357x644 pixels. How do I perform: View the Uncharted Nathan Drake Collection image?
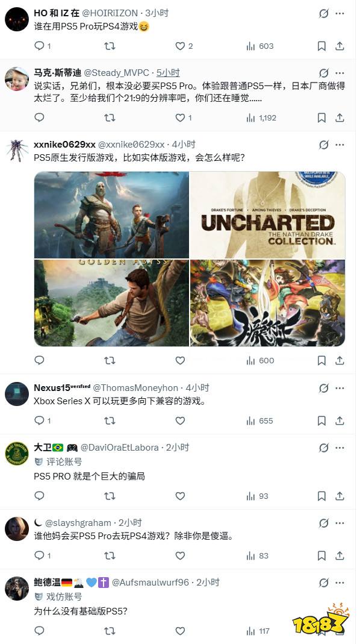tap(267, 215)
